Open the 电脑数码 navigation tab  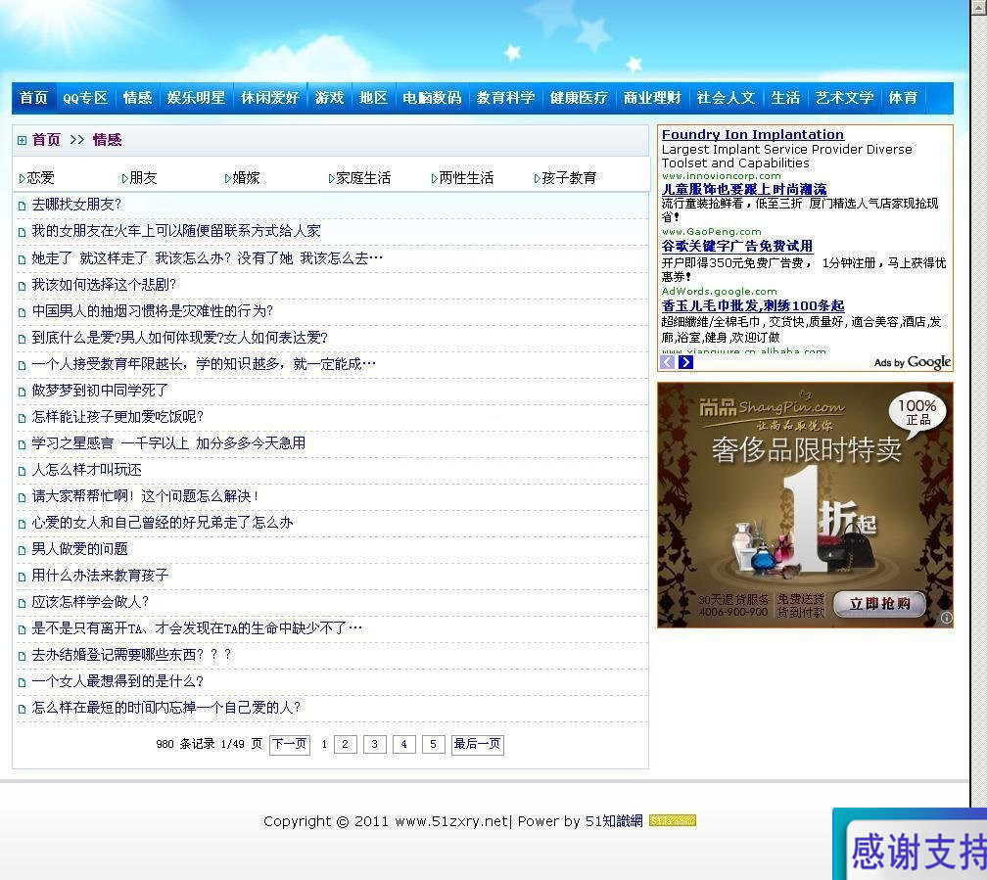[x=432, y=98]
